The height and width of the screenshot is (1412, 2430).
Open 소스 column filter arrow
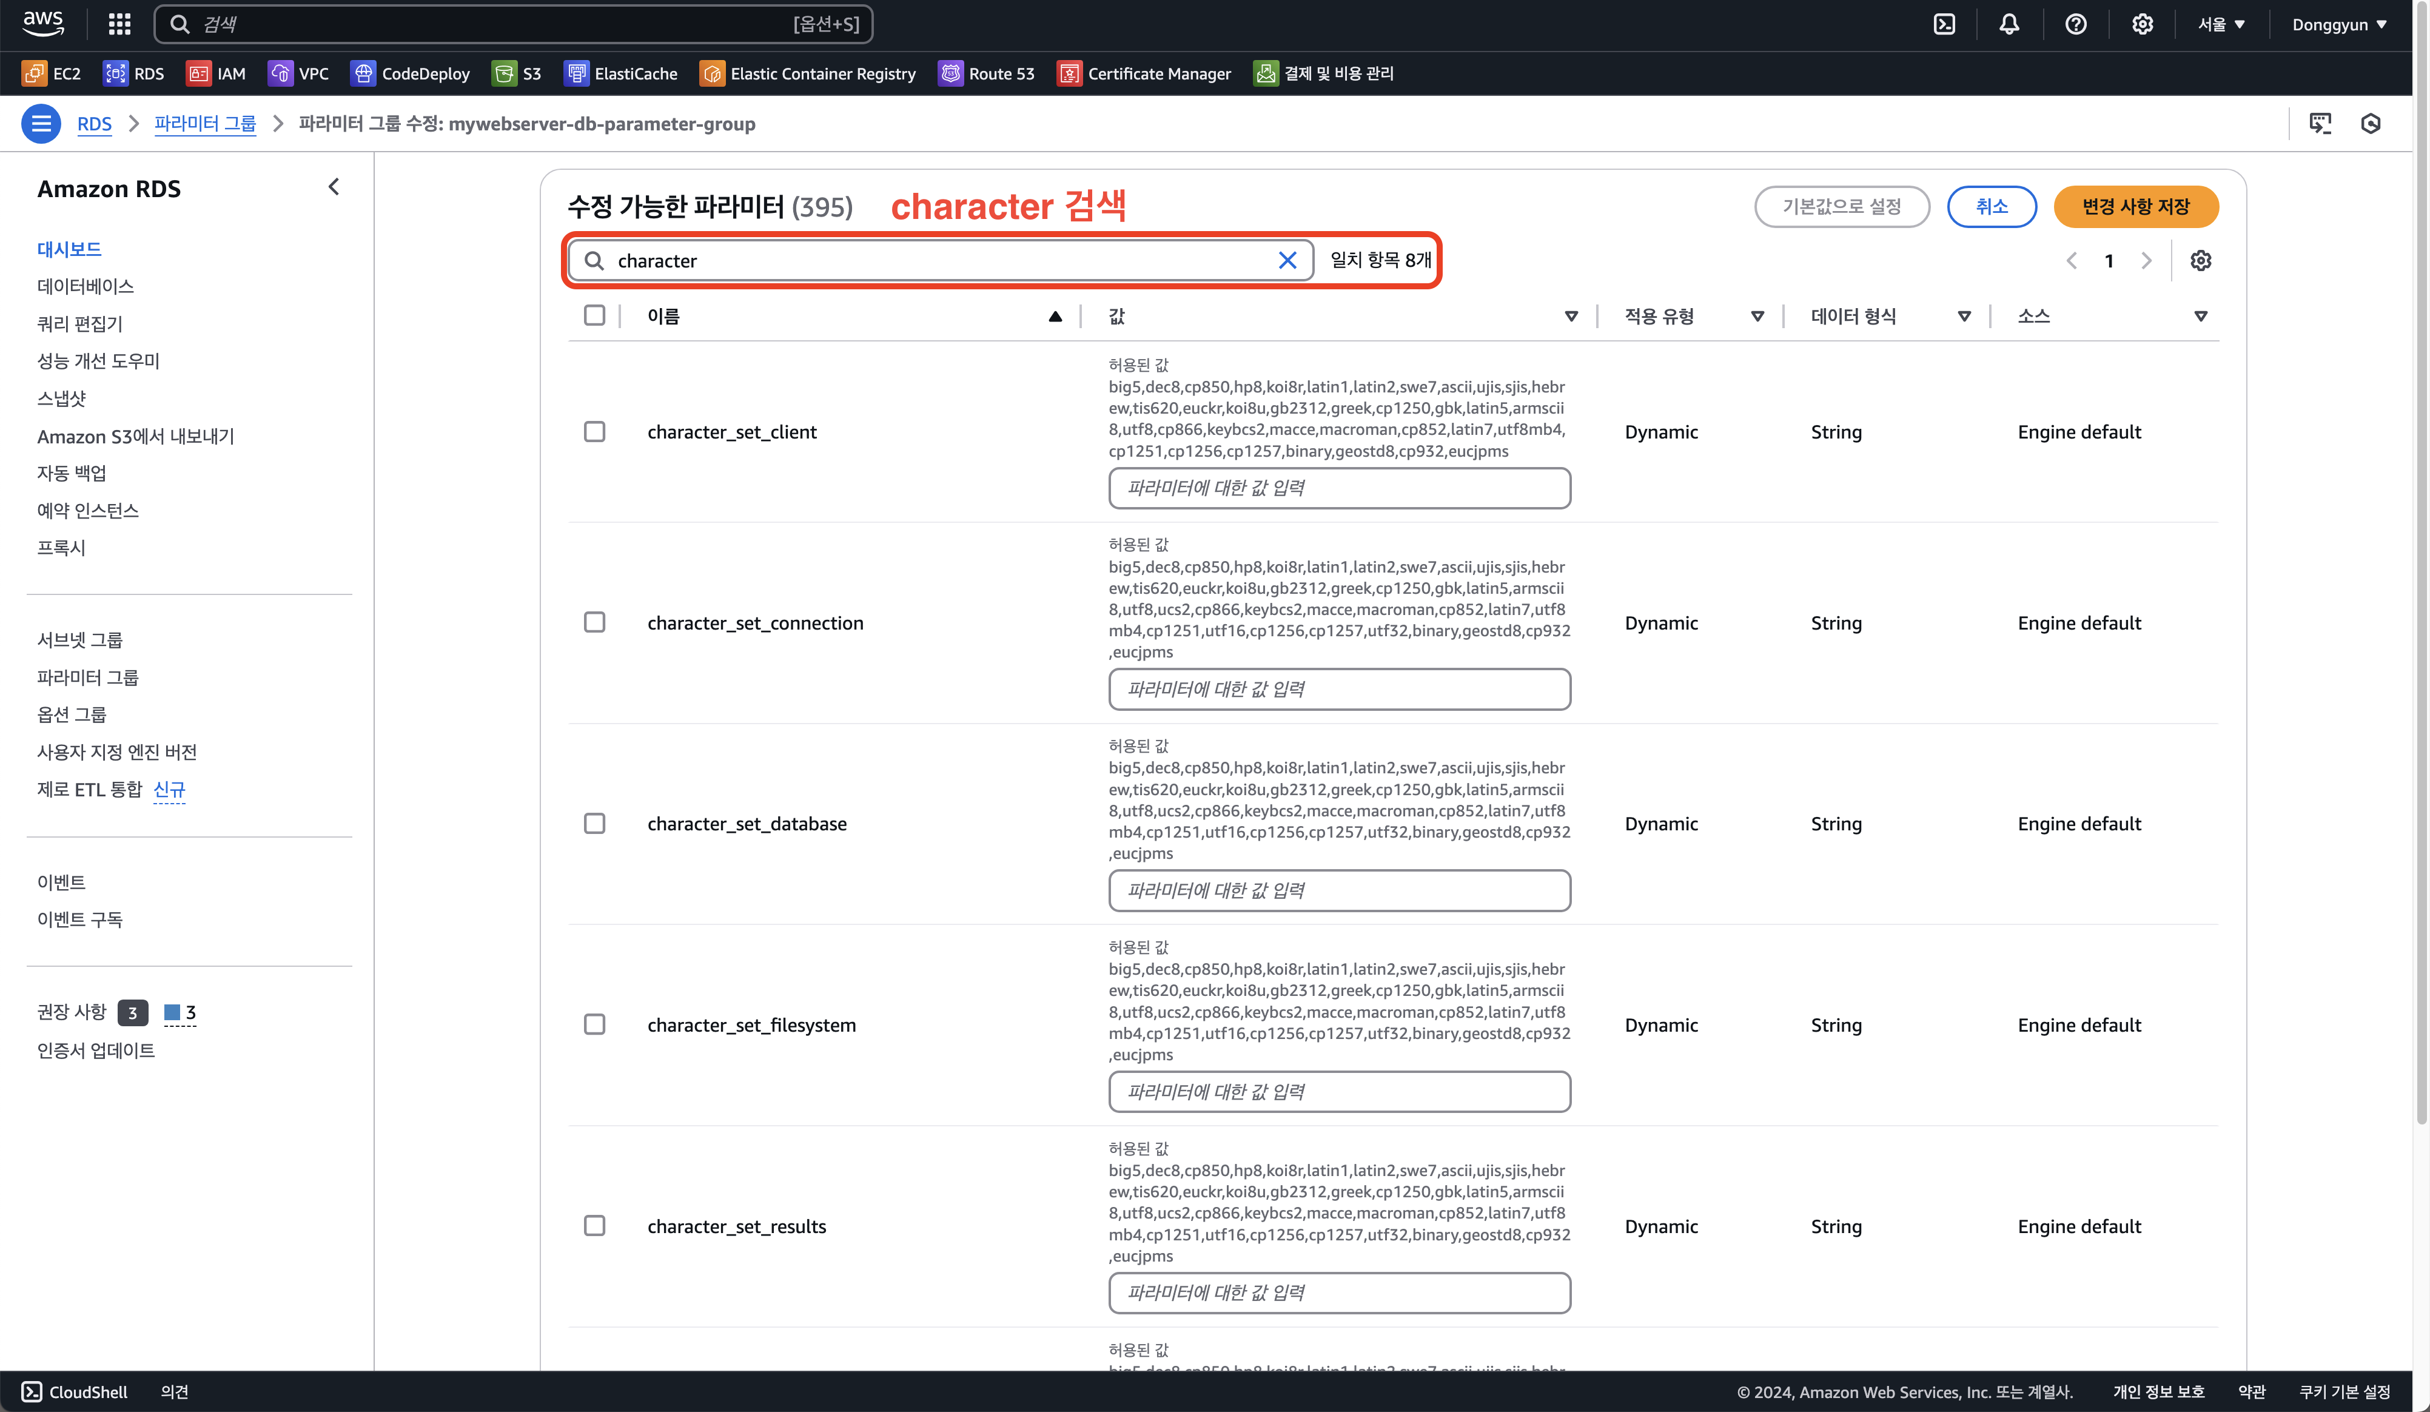point(2201,317)
